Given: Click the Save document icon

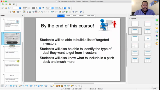Looking at the screenshot, I should [18, 12].
